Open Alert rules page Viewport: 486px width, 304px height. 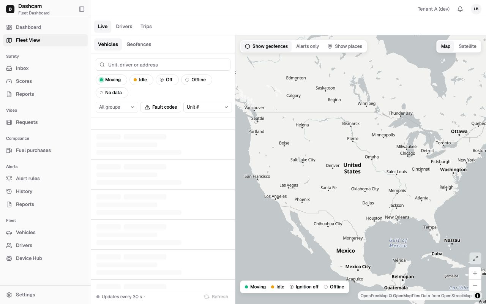pos(46,179)
